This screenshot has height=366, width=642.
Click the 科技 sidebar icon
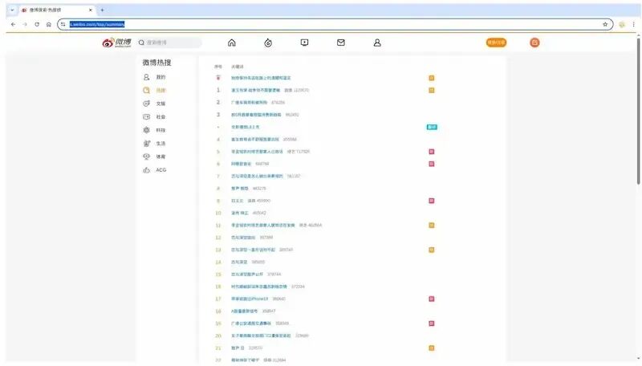point(146,130)
